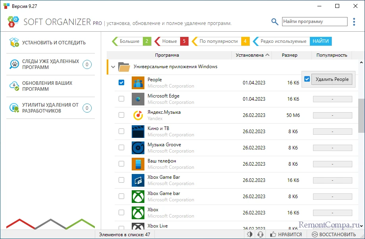Click the Найти программу search field
The image size is (365, 239).
click(315, 22)
